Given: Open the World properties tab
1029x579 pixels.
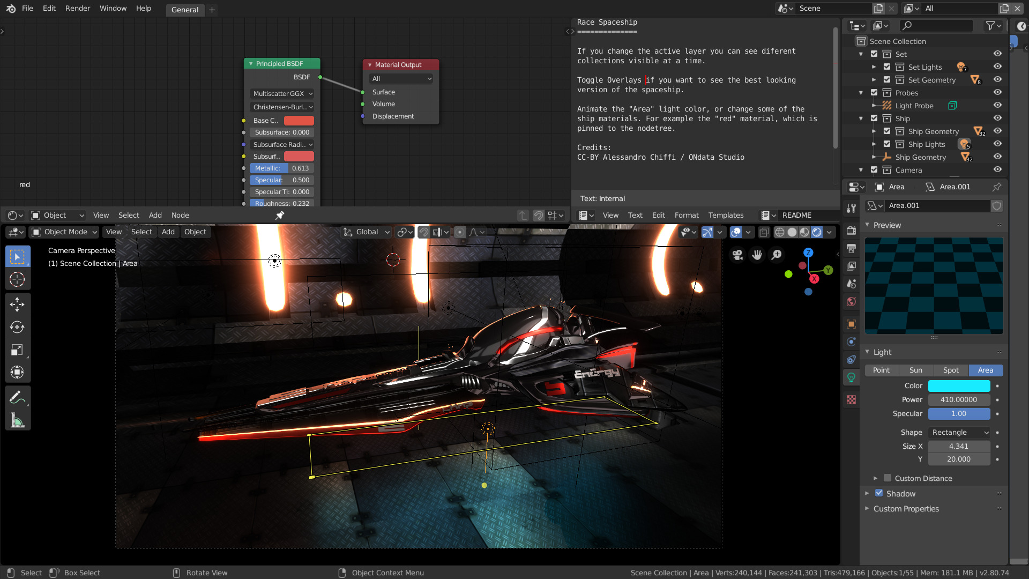Looking at the screenshot, I should click(851, 302).
